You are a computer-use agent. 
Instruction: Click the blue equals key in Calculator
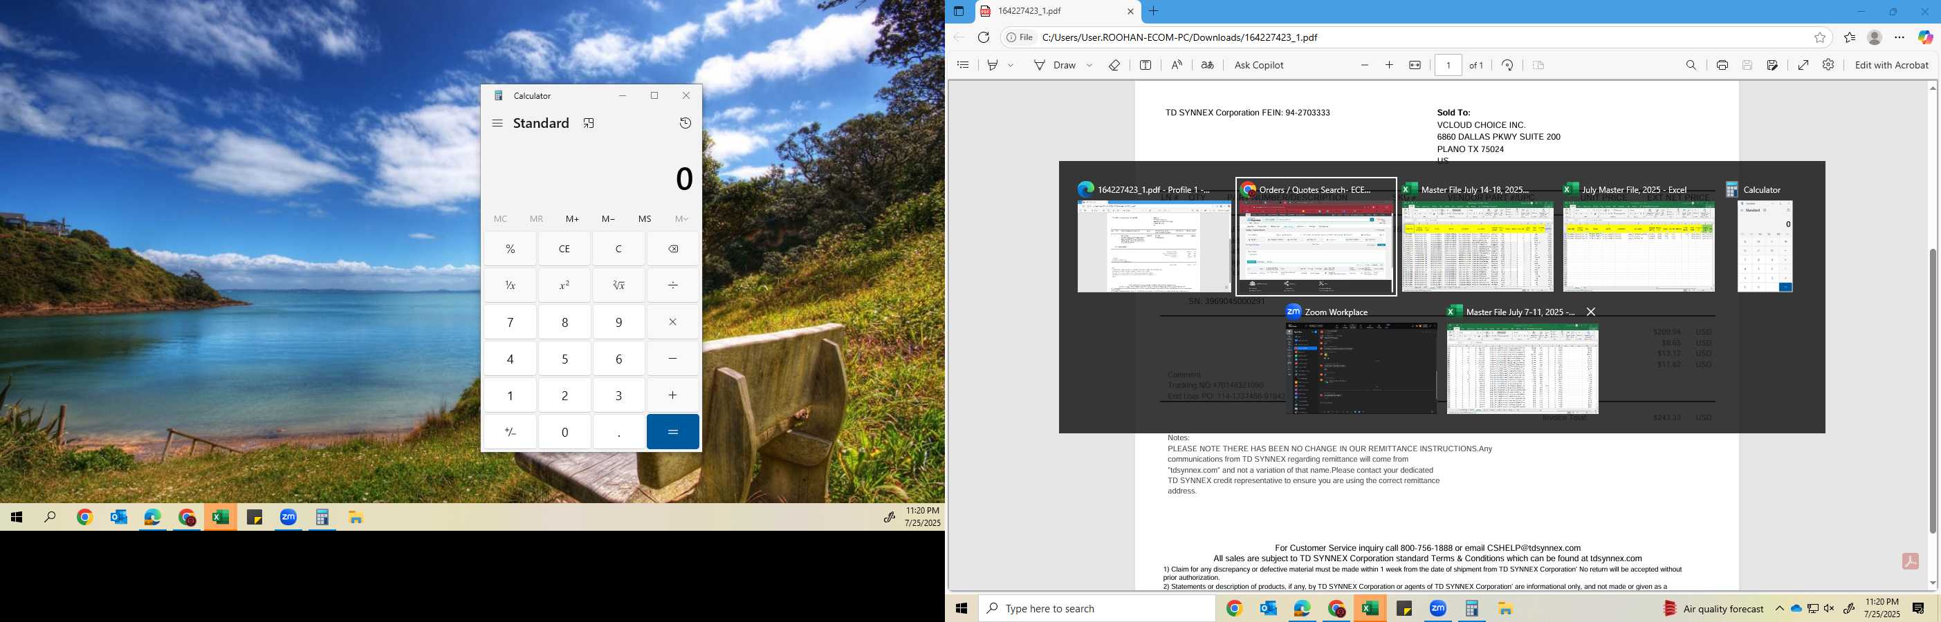pos(673,431)
